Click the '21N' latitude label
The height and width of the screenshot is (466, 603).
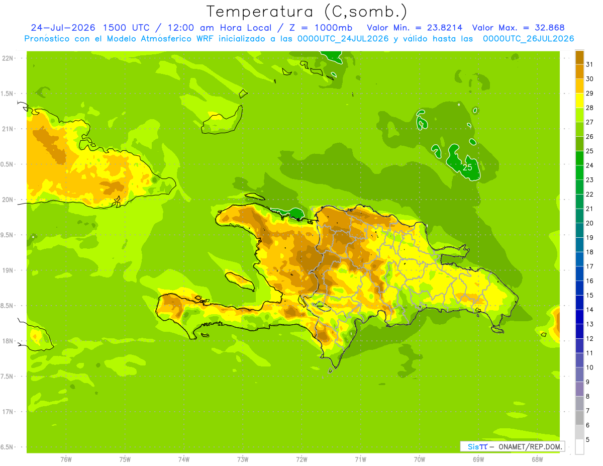coord(7,129)
